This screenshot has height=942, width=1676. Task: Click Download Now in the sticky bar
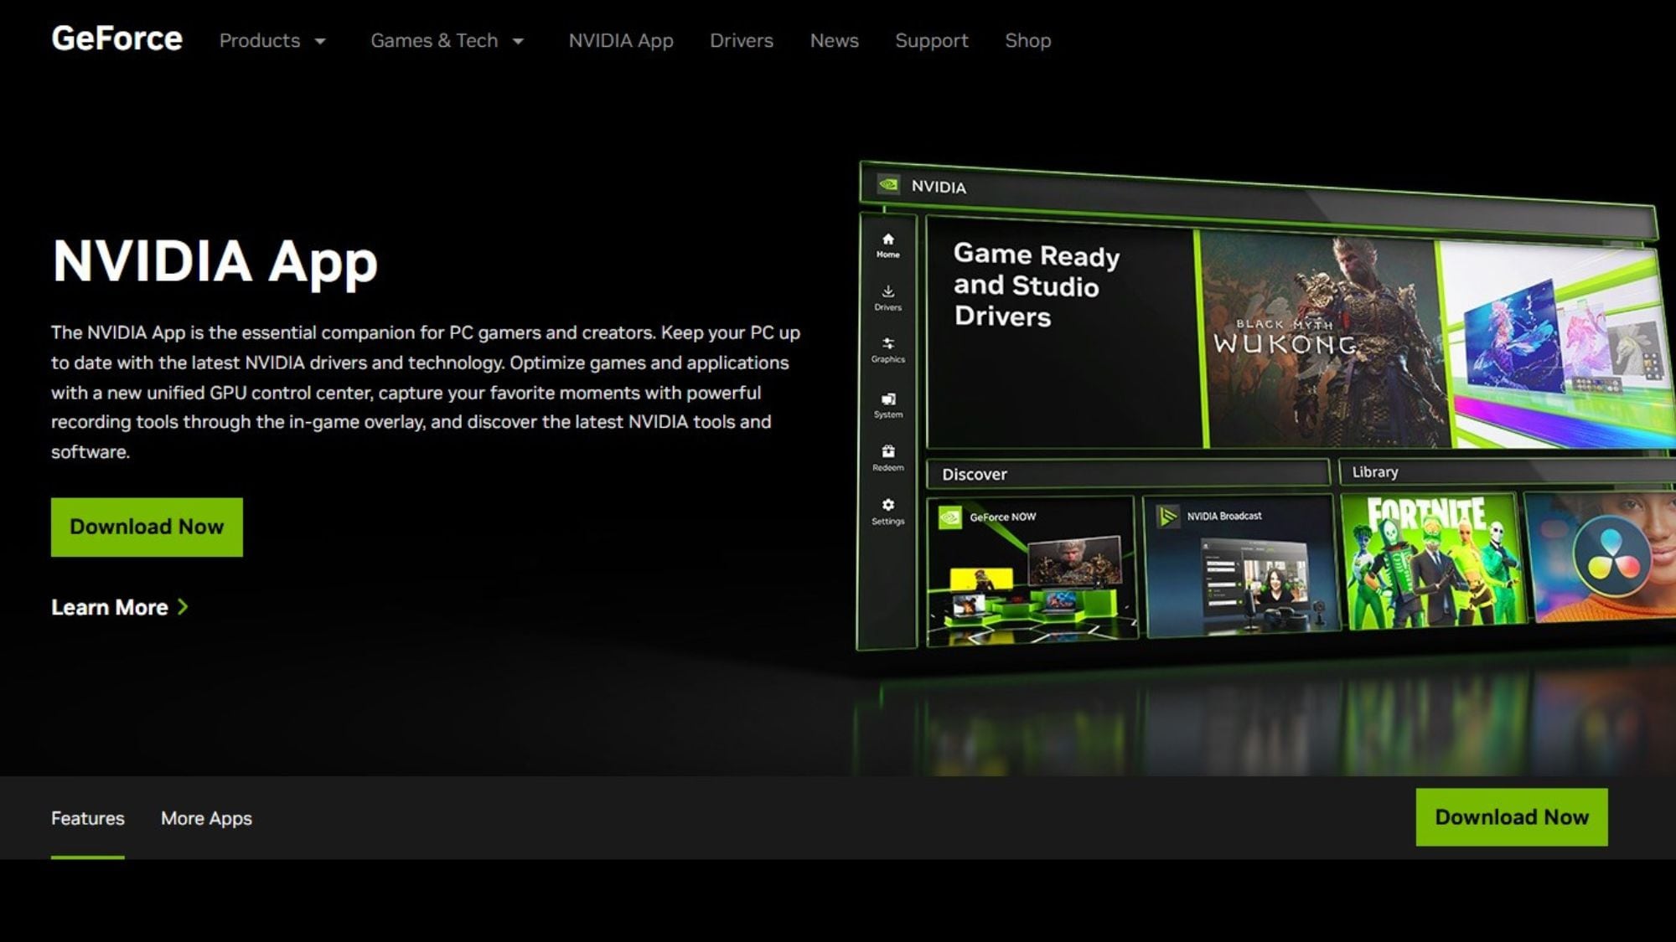1512,816
